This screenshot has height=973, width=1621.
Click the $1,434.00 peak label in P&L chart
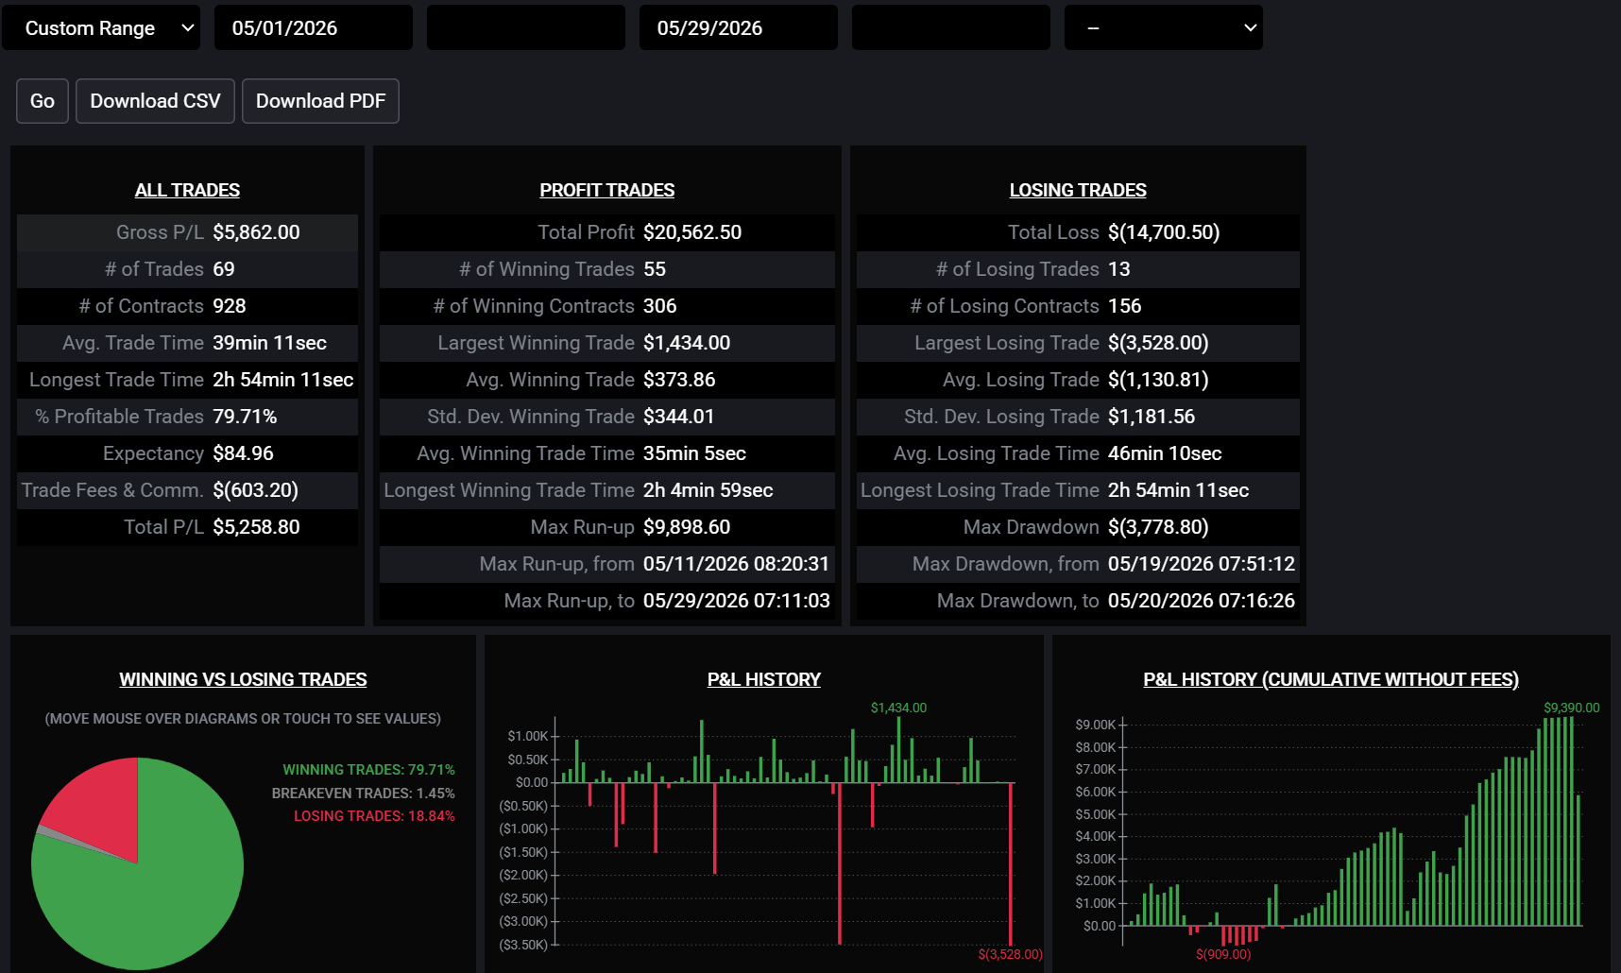pyautogui.click(x=898, y=708)
